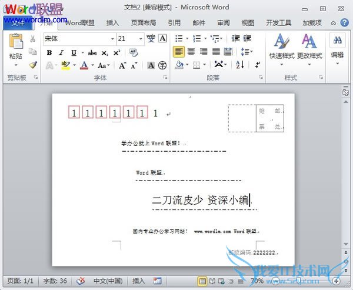353x290 pixels.
Task: Open the Editing find menu
Action: click(x=337, y=49)
